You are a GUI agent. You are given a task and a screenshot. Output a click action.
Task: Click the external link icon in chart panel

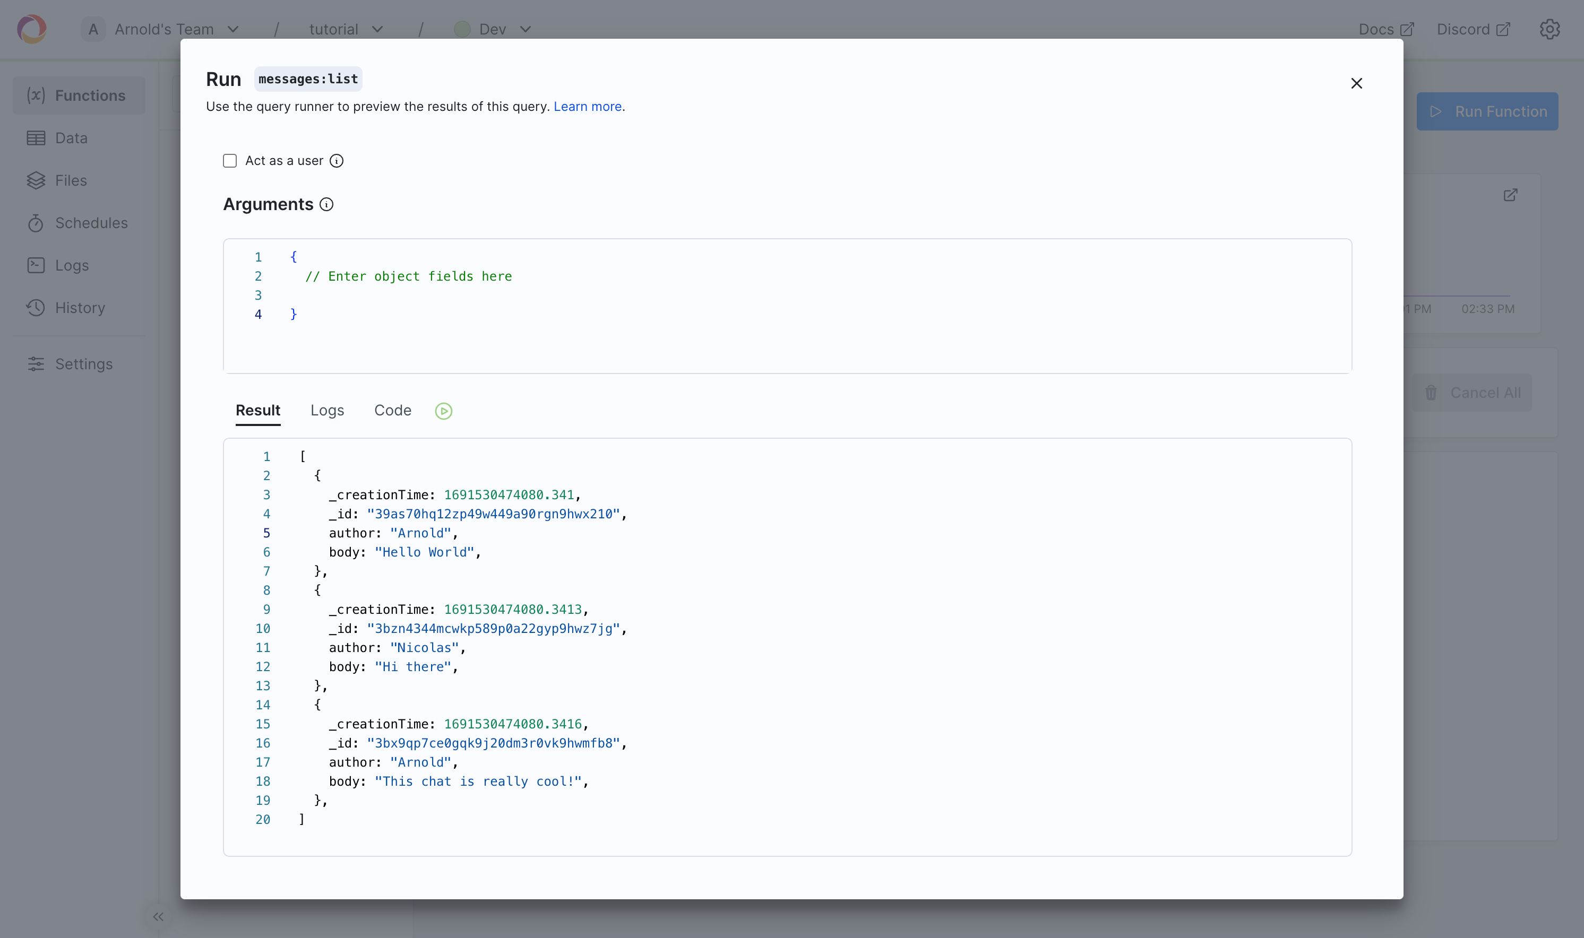1510,195
